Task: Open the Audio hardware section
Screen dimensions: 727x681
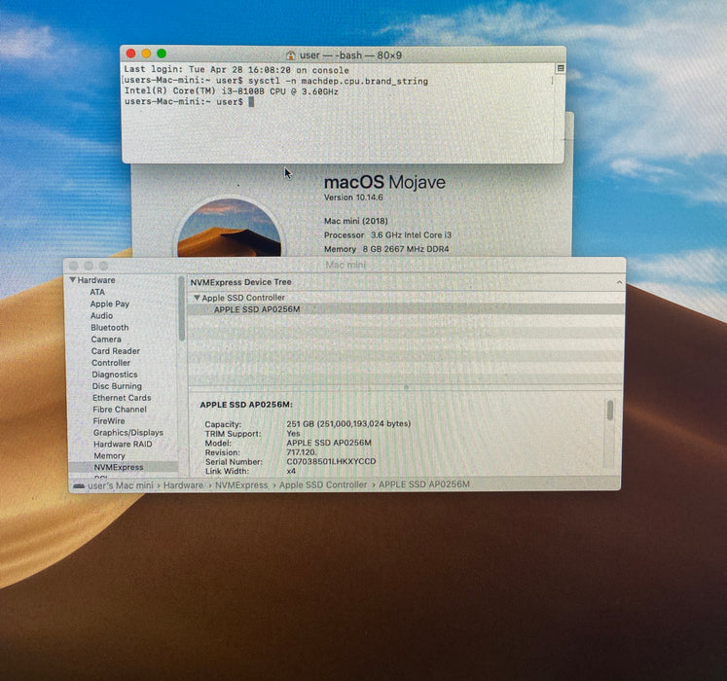Action: tap(101, 316)
